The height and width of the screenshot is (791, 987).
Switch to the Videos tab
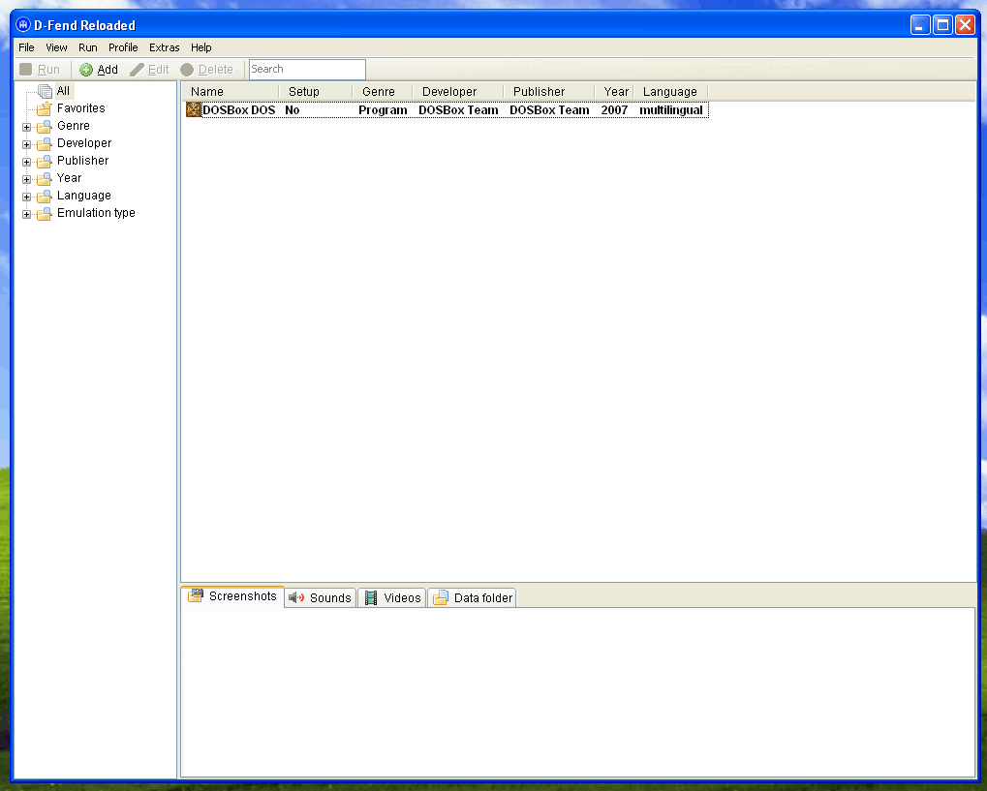pyautogui.click(x=392, y=597)
